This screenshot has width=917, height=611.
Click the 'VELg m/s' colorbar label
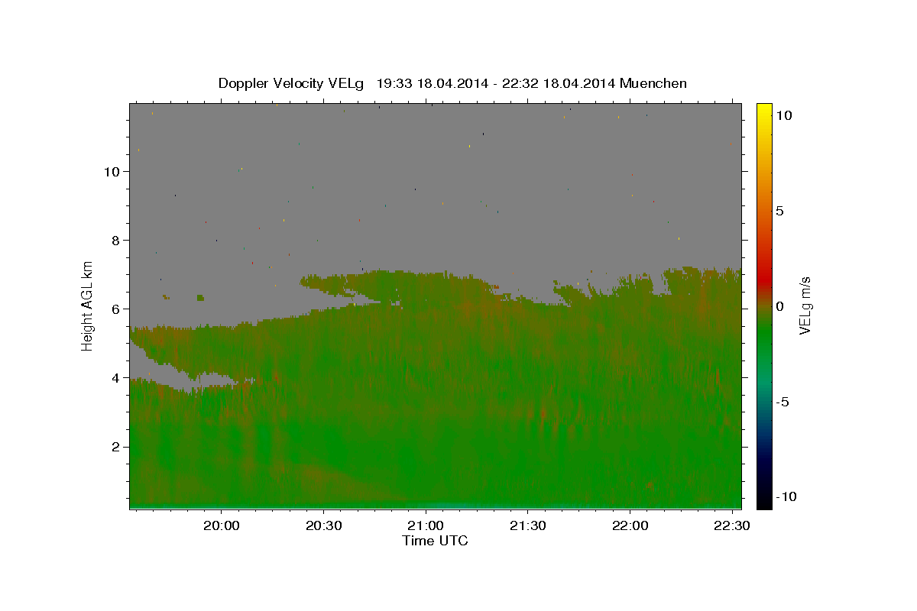pyautogui.click(x=805, y=305)
